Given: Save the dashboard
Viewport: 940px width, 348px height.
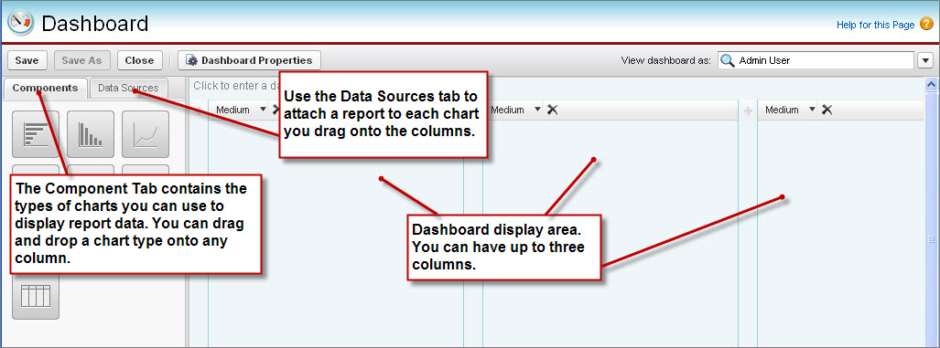Looking at the screenshot, I should pyautogui.click(x=27, y=60).
